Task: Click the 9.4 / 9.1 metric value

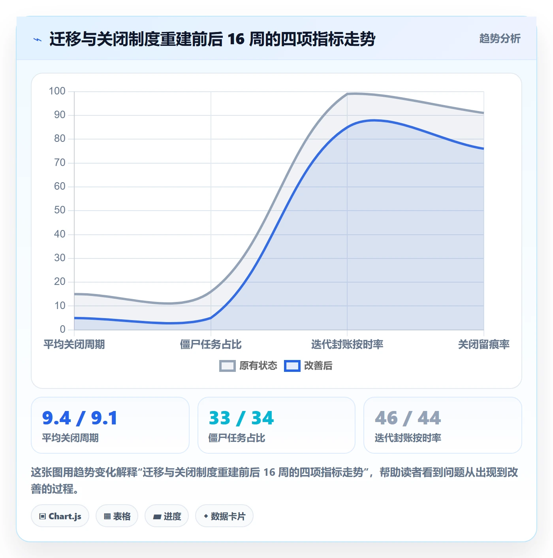Action: (x=80, y=418)
